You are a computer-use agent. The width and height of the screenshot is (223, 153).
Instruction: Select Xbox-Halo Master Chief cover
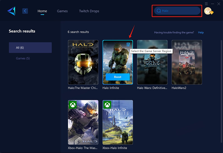(x=83, y=122)
